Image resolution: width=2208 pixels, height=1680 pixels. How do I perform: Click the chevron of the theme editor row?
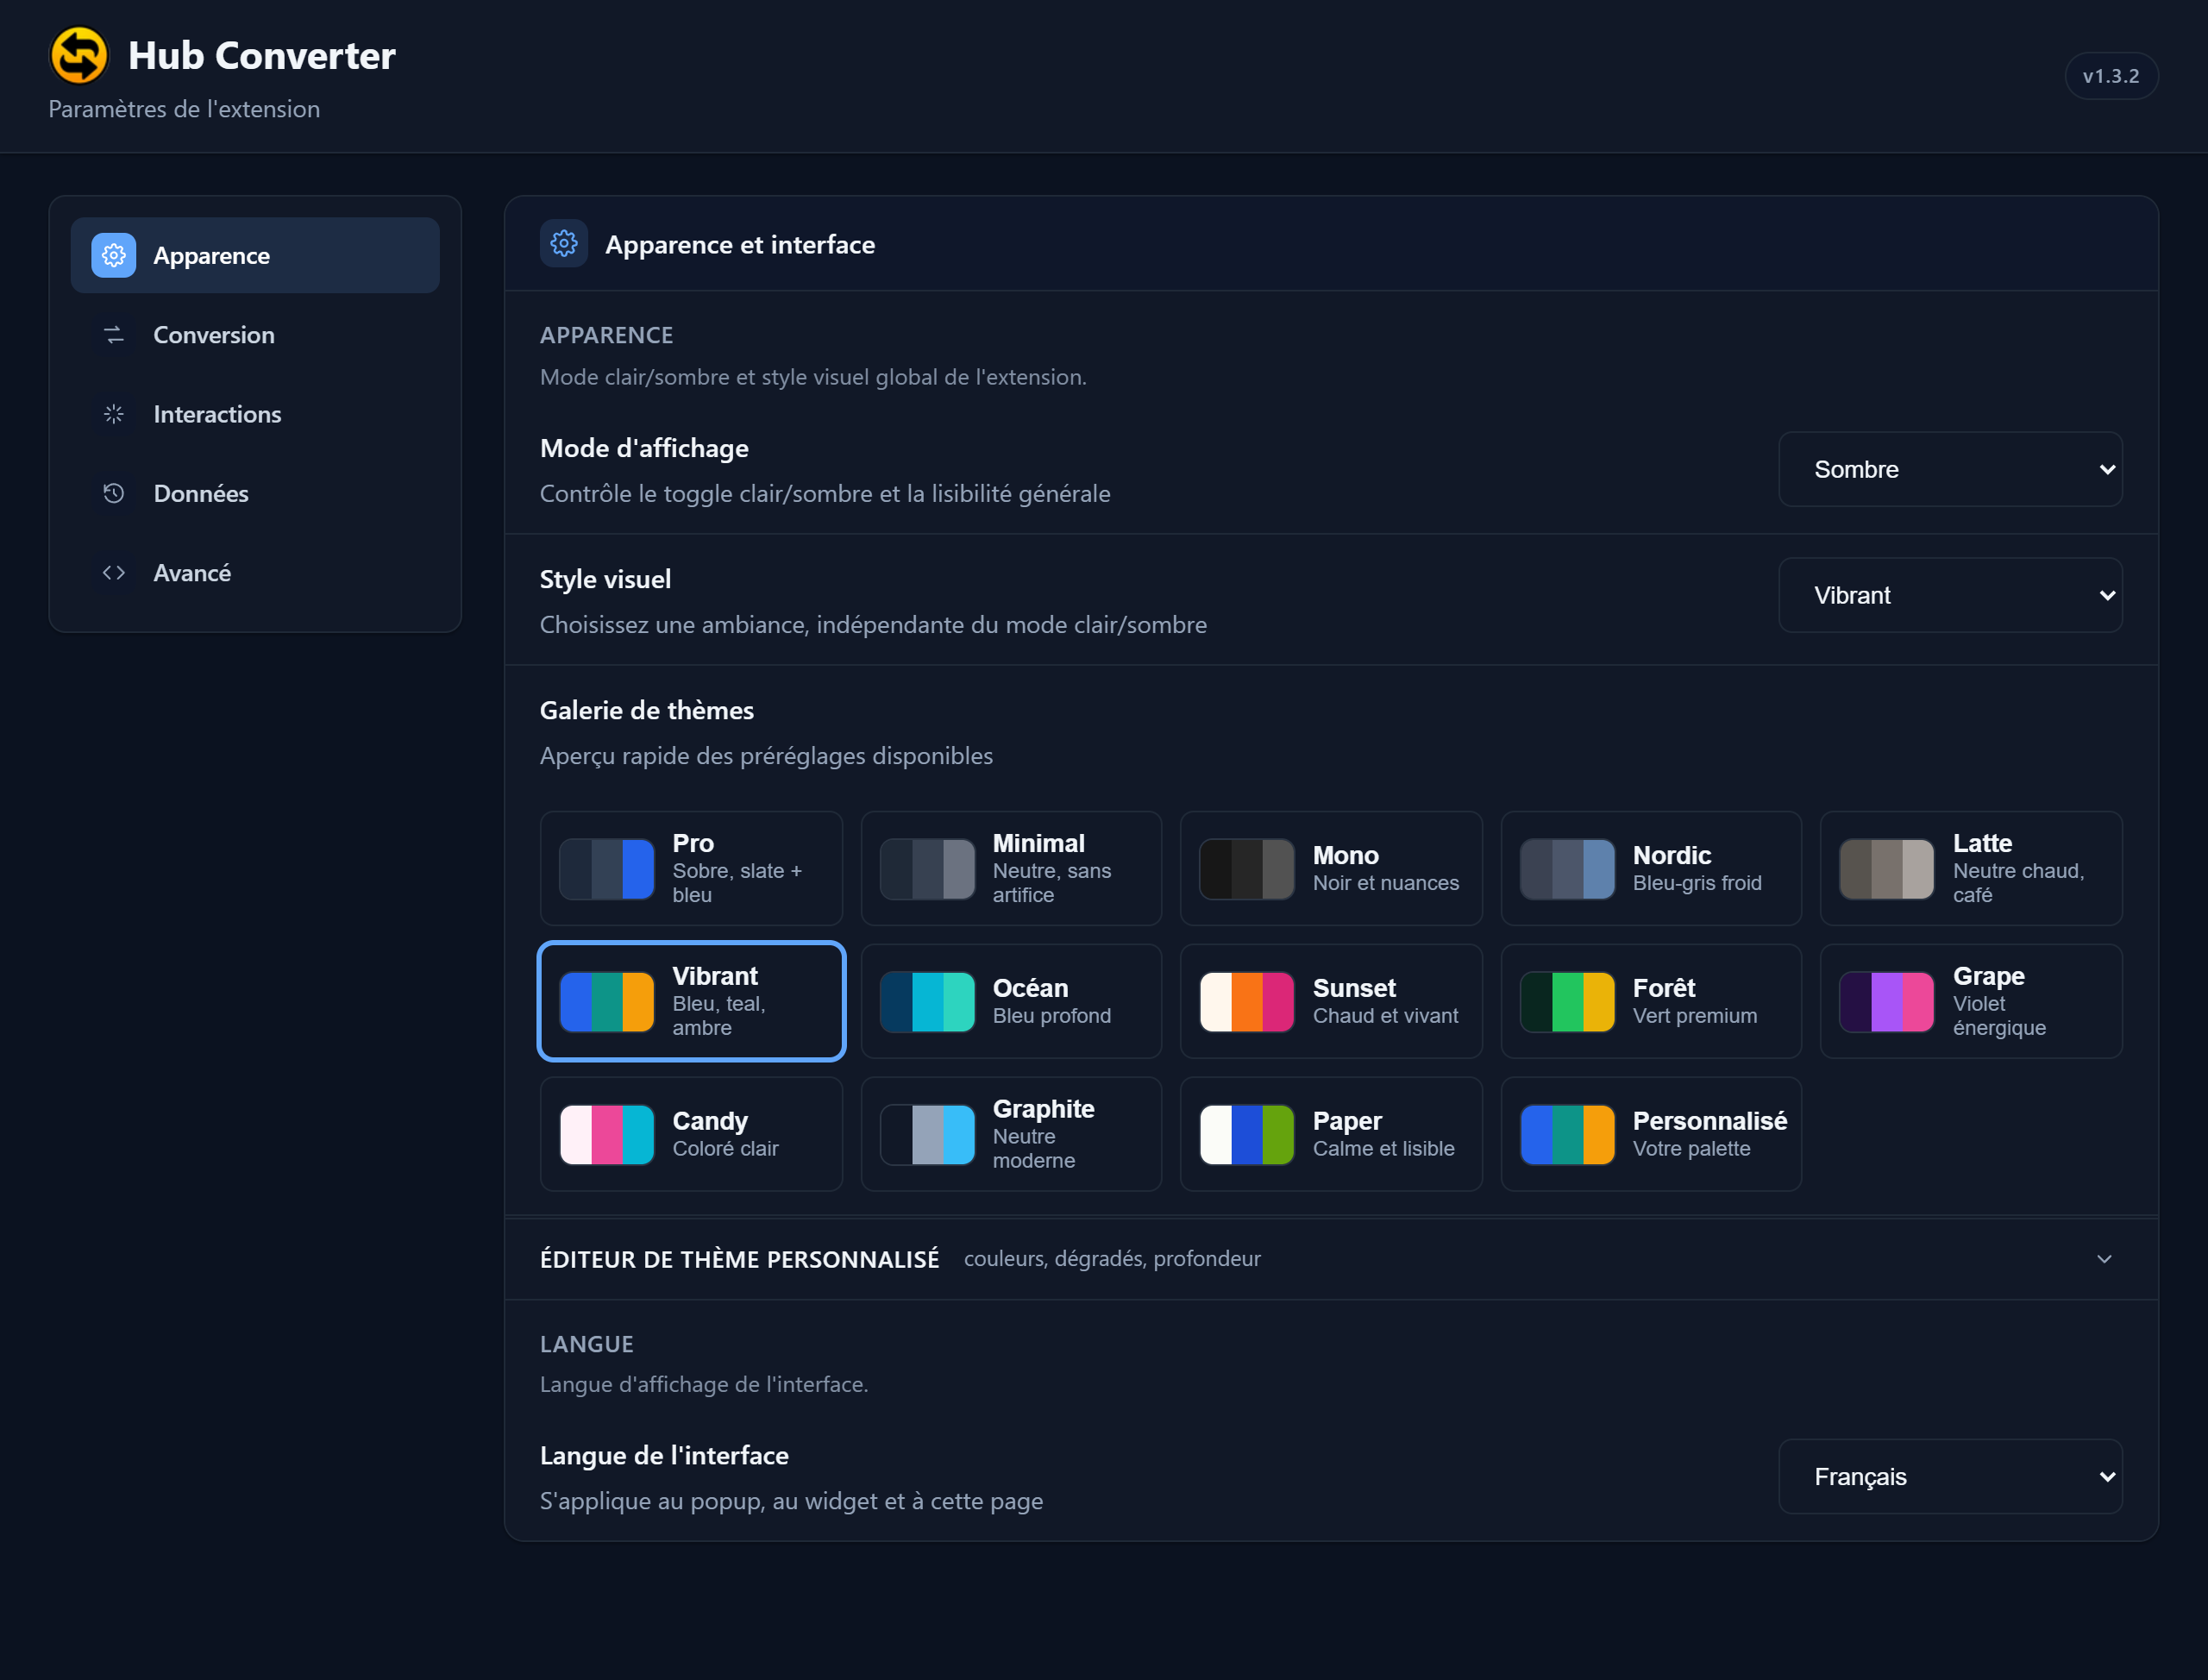tap(2104, 1259)
